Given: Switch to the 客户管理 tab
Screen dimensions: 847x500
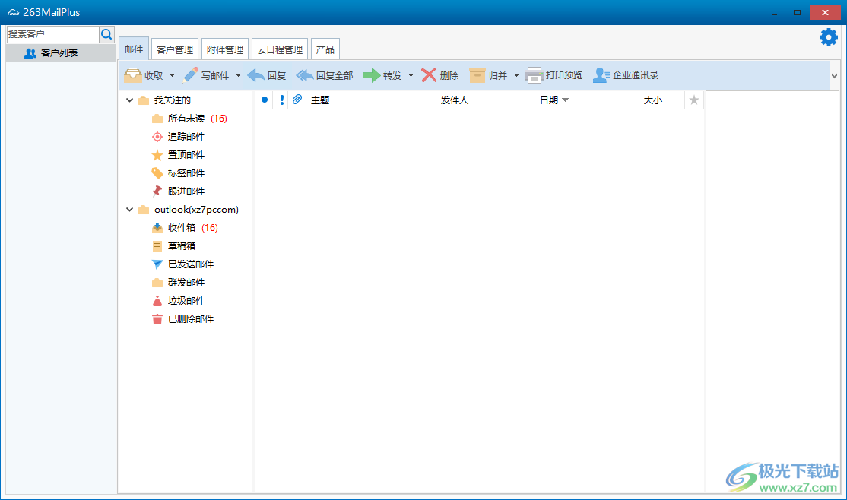Looking at the screenshot, I should coord(174,48).
